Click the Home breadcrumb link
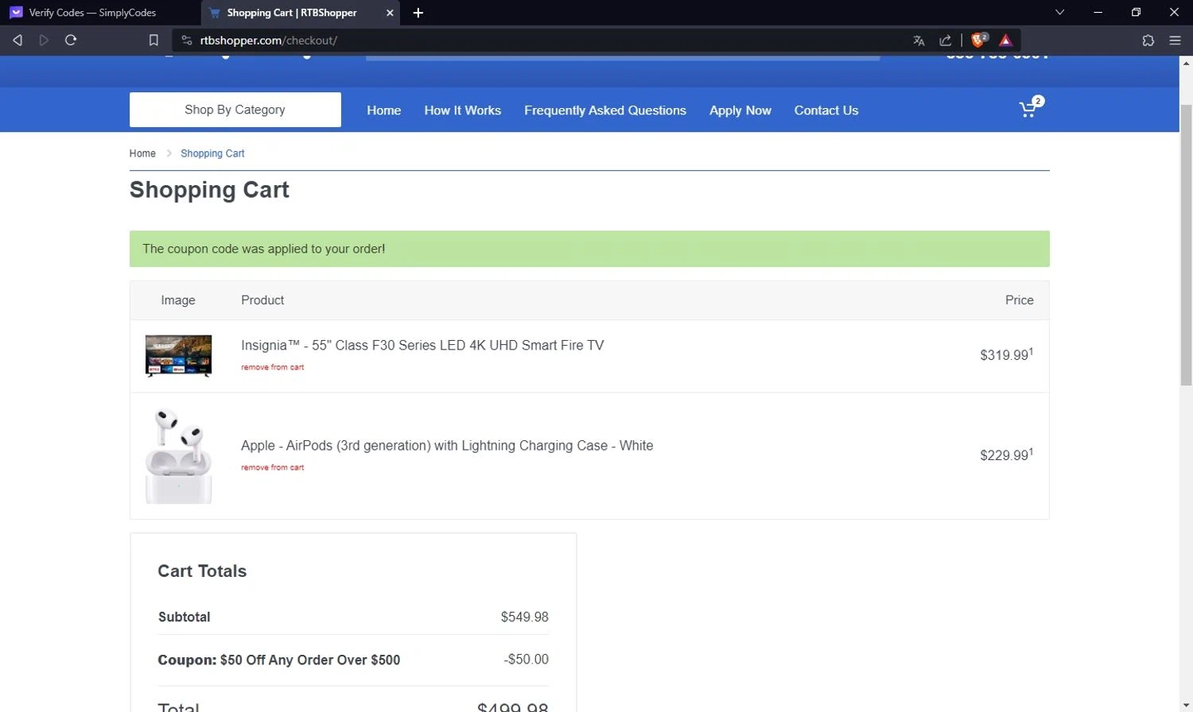 tap(142, 153)
